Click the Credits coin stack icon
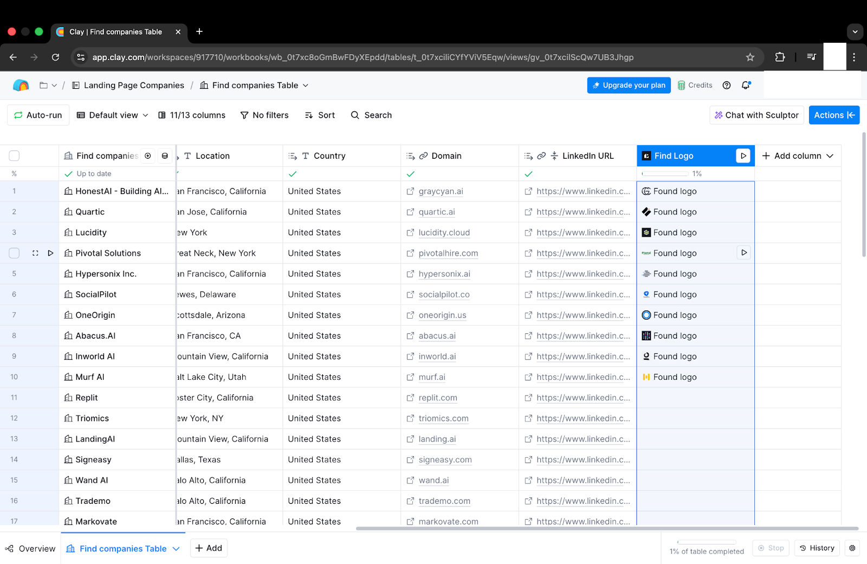867x564 pixels. click(x=681, y=85)
